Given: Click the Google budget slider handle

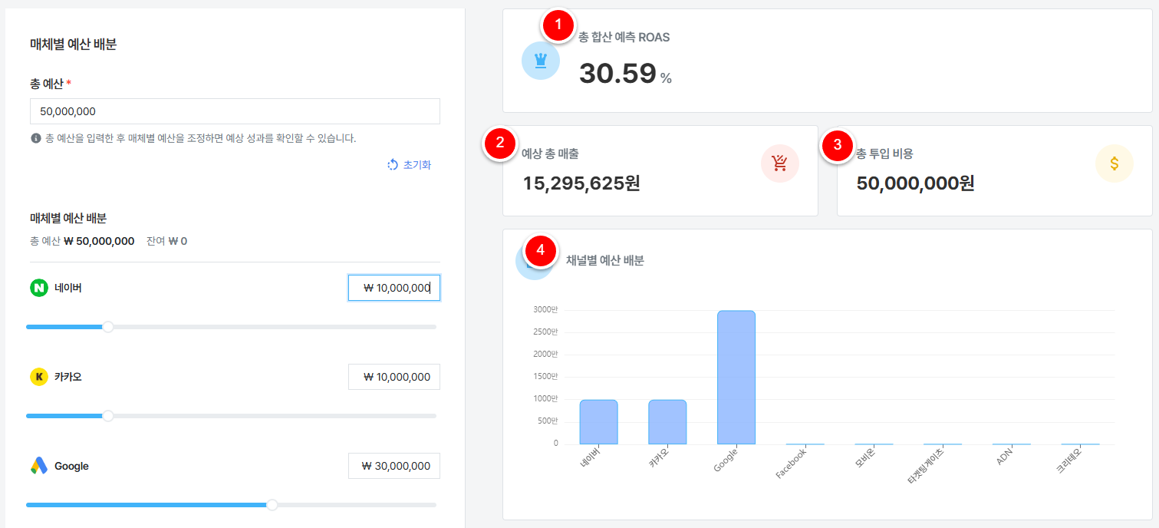Looking at the screenshot, I should pos(272,505).
